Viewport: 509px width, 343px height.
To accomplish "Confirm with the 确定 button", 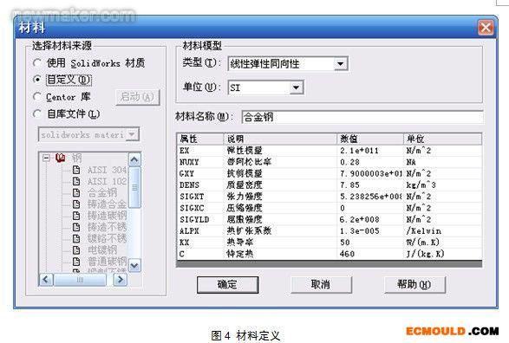I will [227, 285].
